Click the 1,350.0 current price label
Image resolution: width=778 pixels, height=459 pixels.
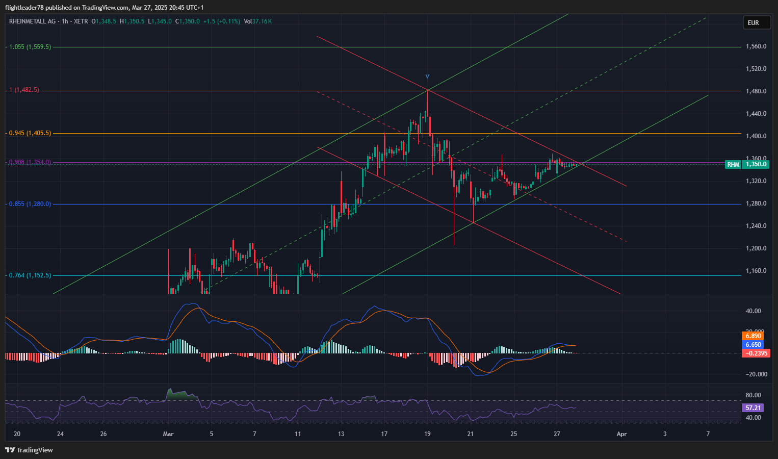756,164
